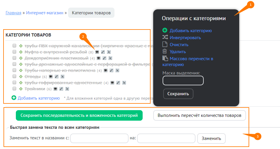Click Выполнить пересчёт количества товаров button

[x=199, y=115]
